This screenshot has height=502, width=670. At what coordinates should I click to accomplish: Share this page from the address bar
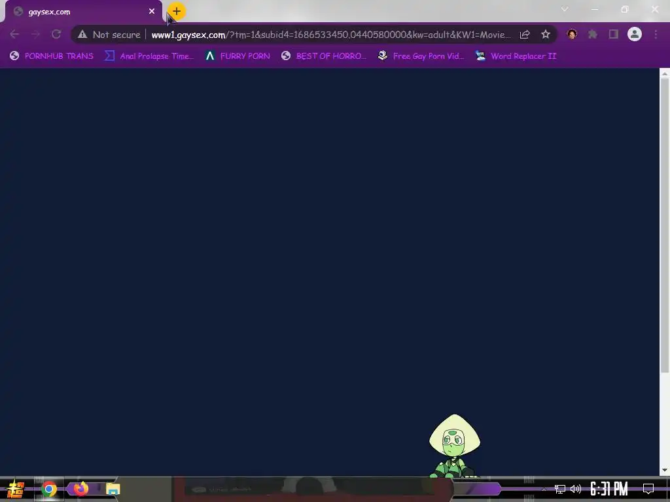[x=525, y=35]
